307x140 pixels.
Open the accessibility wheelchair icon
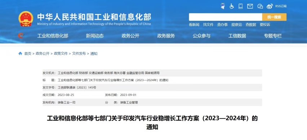click(x=232, y=6)
